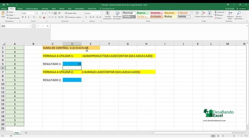Open the font size dropdown
This screenshot has height=140, width=249.
click(x=40, y=13)
